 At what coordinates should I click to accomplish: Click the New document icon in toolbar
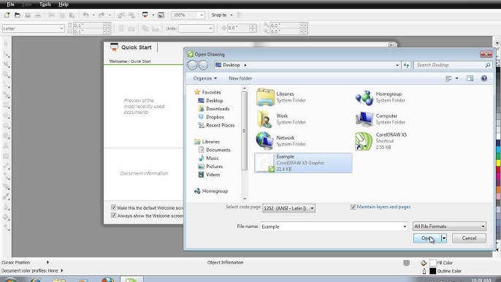click(x=7, y=15)
